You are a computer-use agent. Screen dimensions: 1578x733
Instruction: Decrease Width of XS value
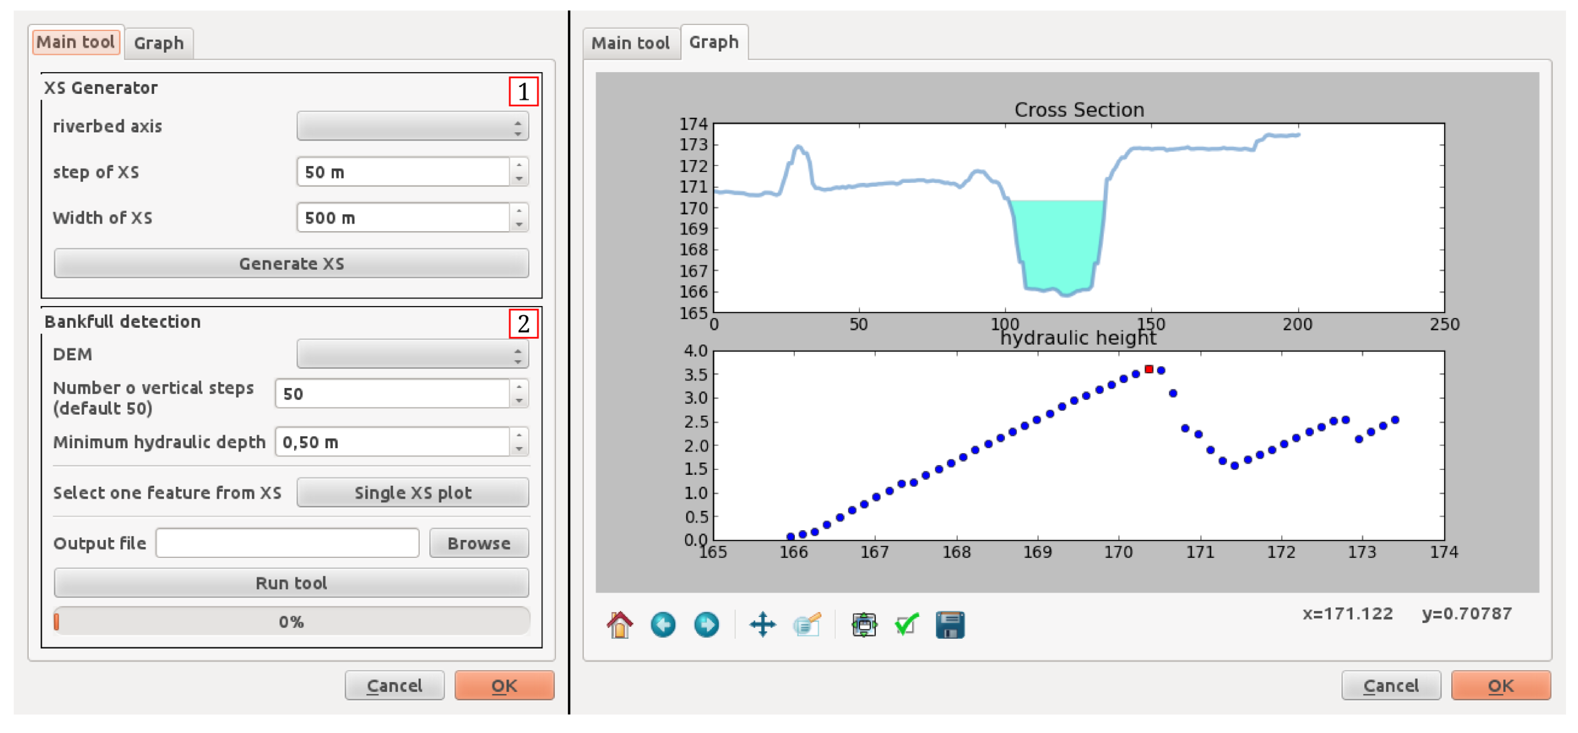519,225
